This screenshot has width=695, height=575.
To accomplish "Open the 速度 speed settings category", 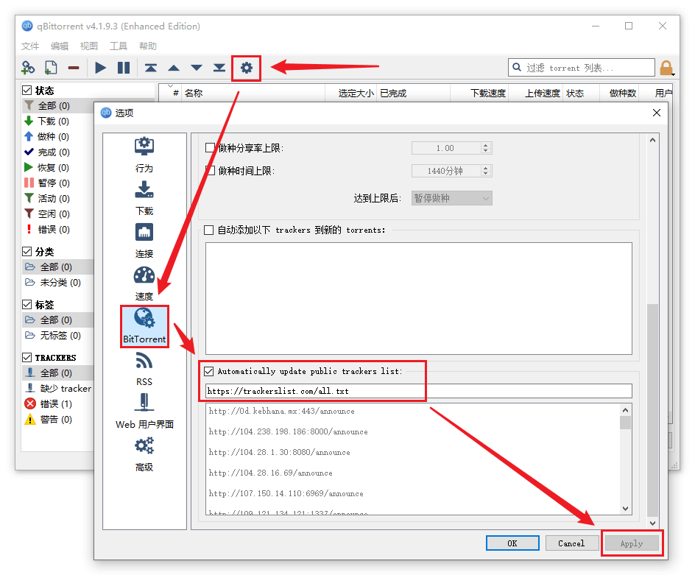I will coord(144,283).
